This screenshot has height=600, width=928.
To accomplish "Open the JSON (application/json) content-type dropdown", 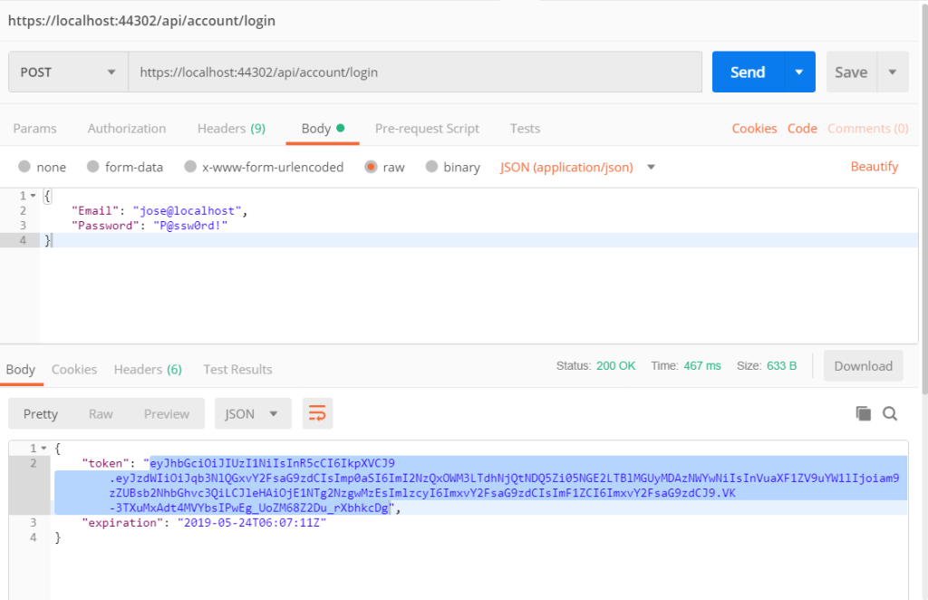I will [x=575, y=167].
